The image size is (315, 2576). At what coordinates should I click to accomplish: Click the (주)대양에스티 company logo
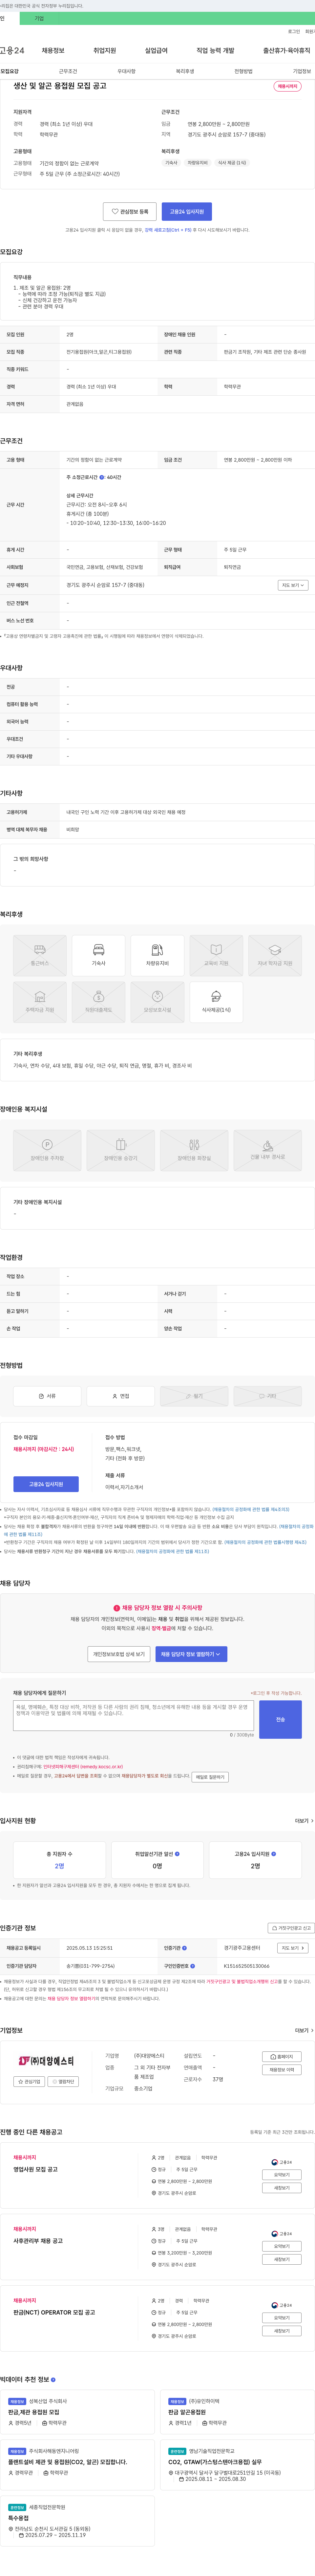click(x=46, y=2061)
